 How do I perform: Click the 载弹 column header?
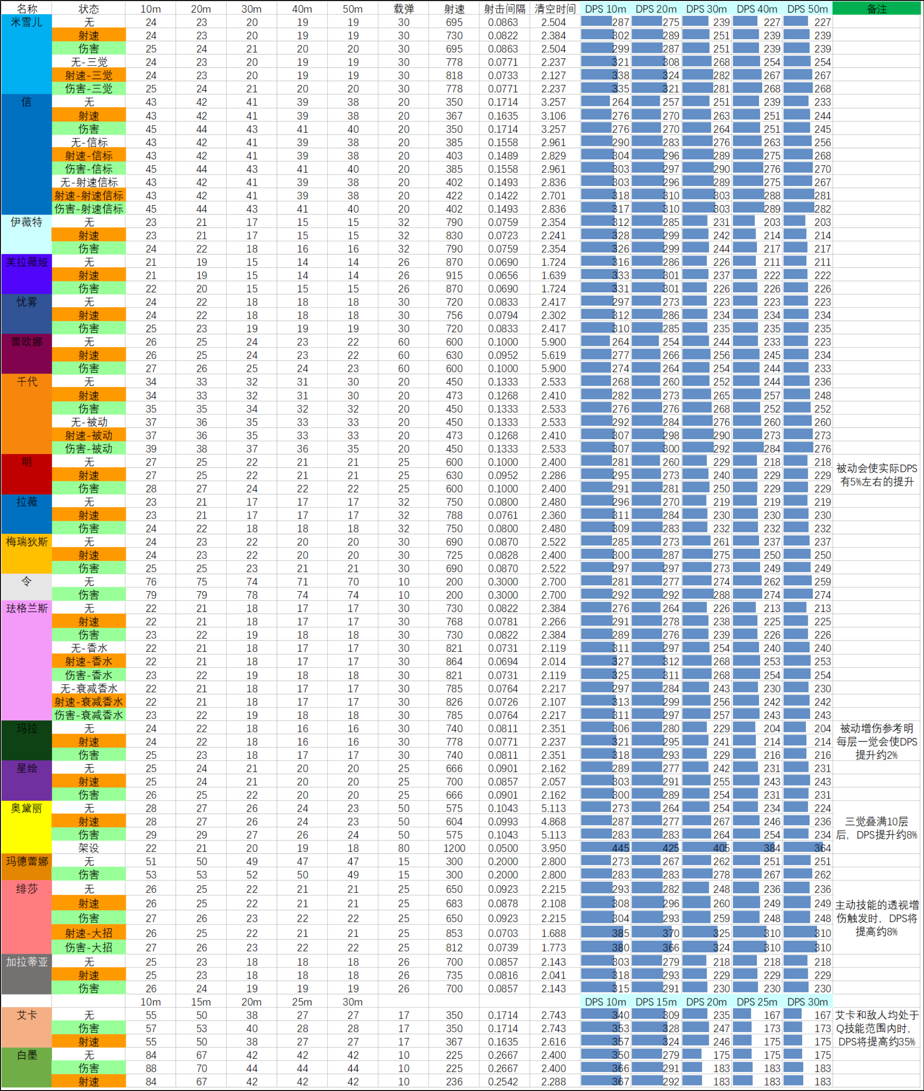click(x=403, y=9)
